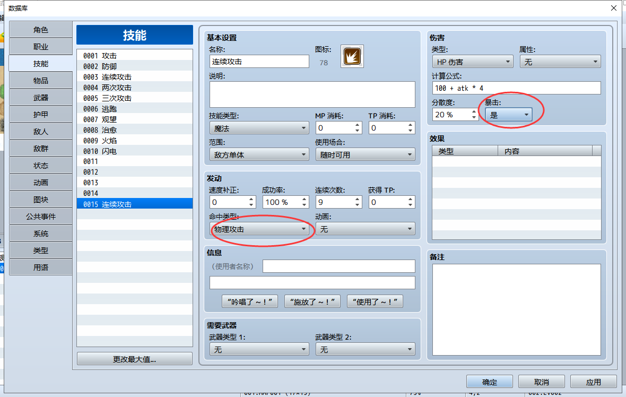Open the 技能类型 dropdown showing 魔法
The height and width of the screenshot is (397, 626).
pos(259,128)
